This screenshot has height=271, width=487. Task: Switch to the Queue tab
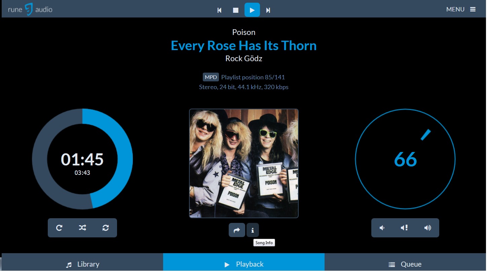pyautogui.click(x=405, y=264)
